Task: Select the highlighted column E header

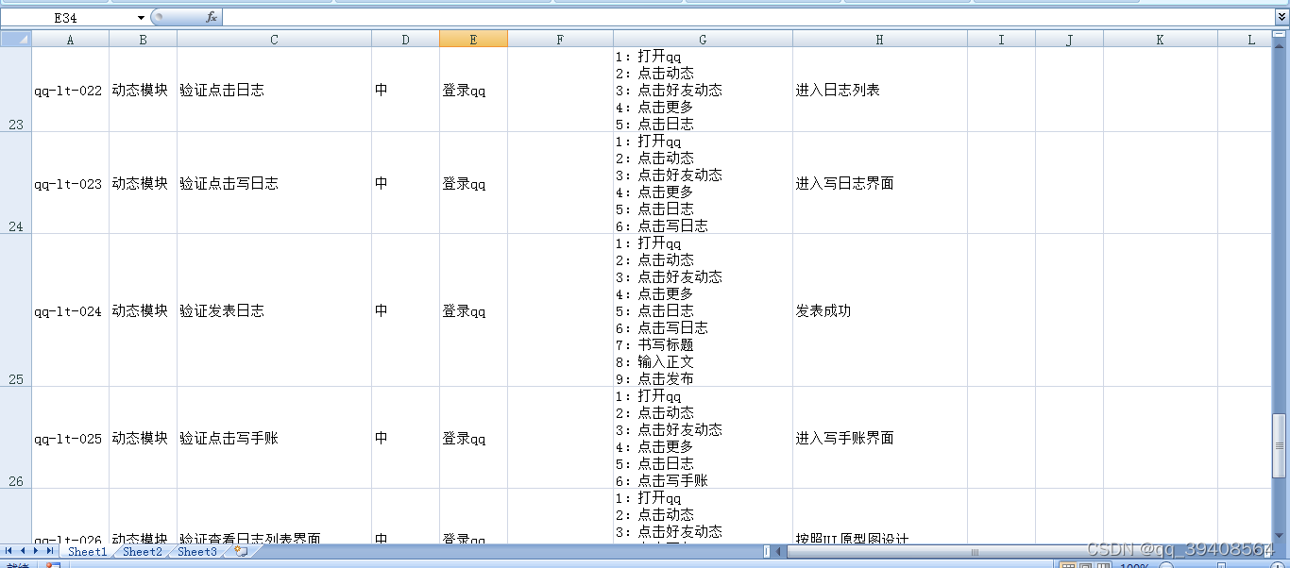Action: (473, 40)
